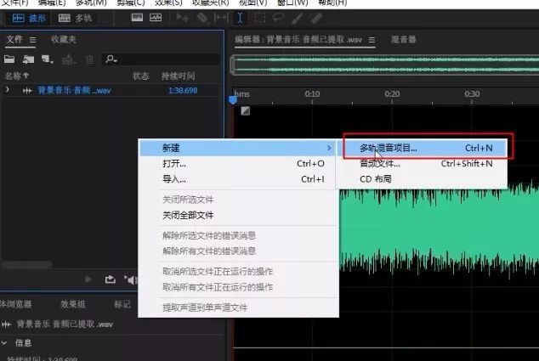
Task: Click the 0:10 mark on timeline ruler
Action: tap(312, 94)
